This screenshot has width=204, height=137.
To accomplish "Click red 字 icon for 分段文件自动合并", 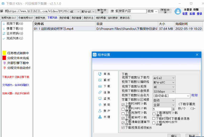I will click(4, 68).
